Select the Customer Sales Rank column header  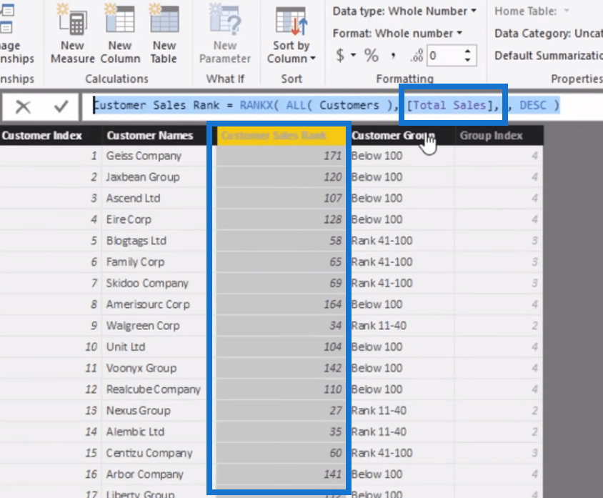pos(281,135)
